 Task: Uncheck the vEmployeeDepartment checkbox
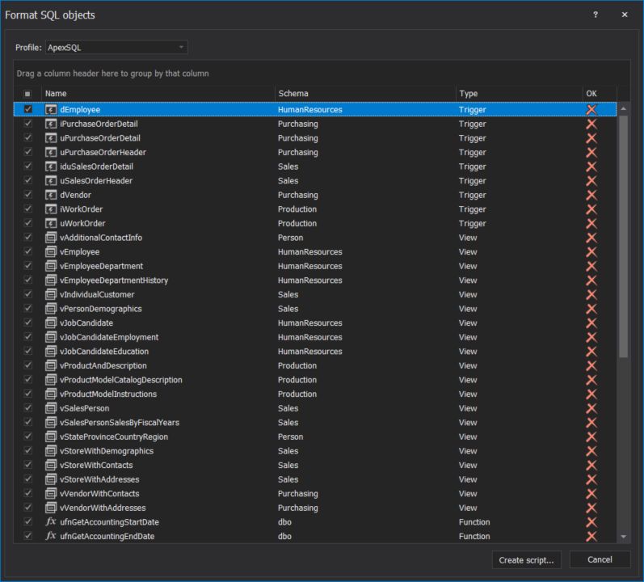coord(28,266)
